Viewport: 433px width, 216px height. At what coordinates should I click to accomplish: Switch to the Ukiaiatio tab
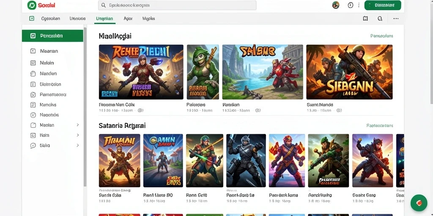(x=78, y=19)
